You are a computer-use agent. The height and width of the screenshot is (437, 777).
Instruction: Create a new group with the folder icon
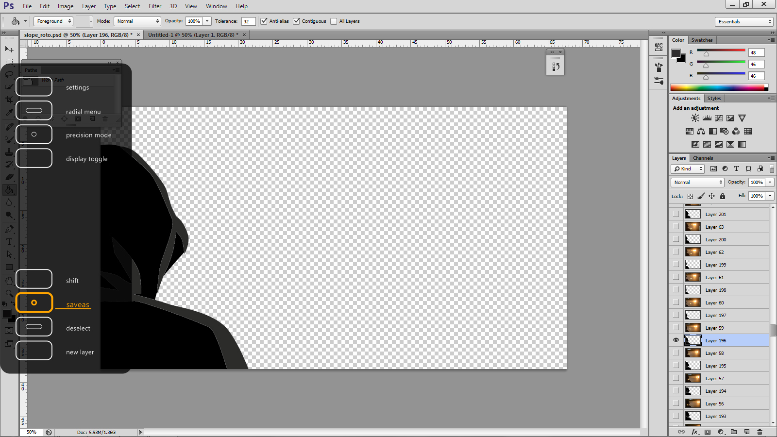tap(734, 432)
